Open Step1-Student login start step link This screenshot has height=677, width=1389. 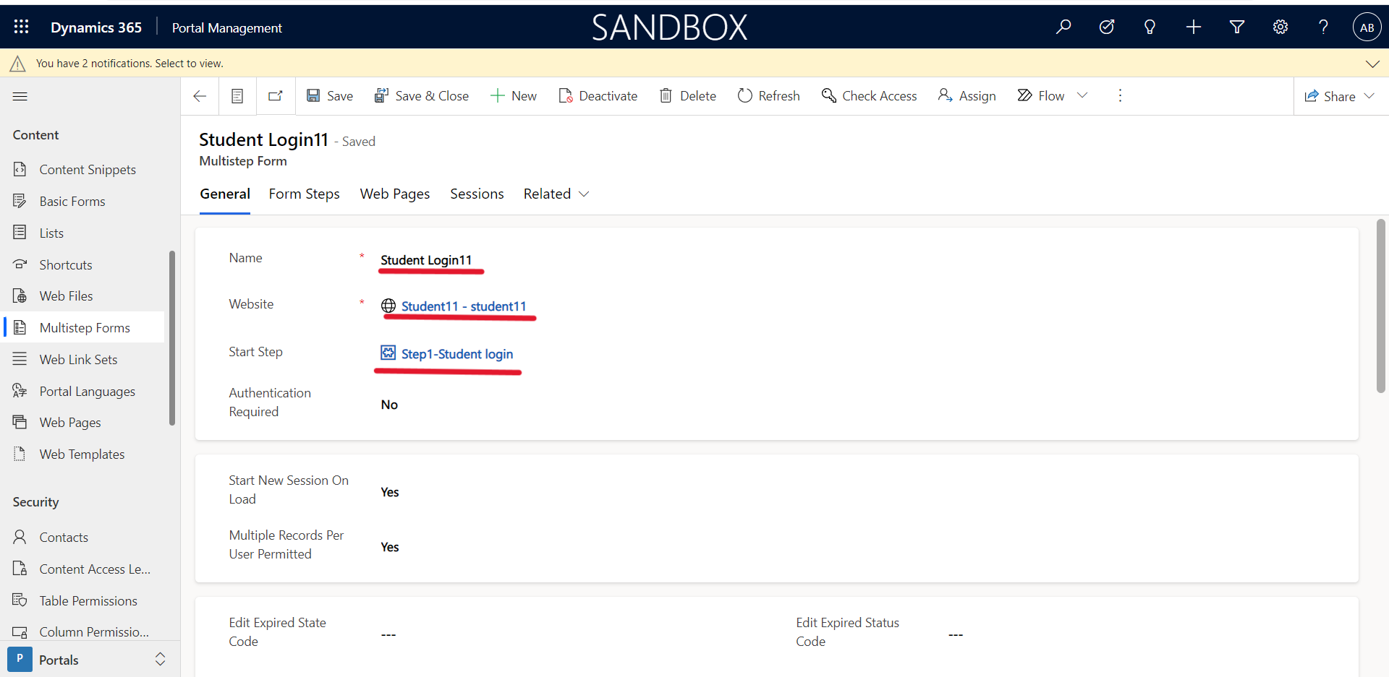tap(456, 354)
